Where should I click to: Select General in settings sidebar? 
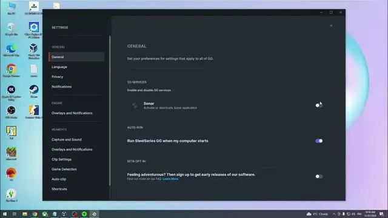coord(76,57)
